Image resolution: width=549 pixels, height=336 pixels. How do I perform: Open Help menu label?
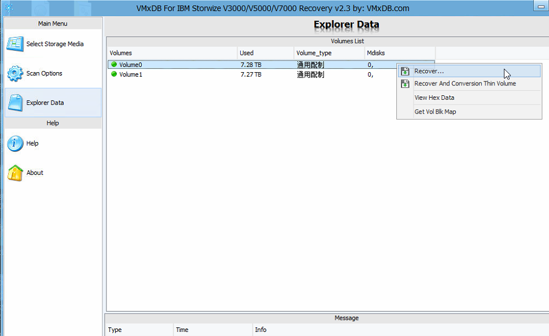pos(32,143)
